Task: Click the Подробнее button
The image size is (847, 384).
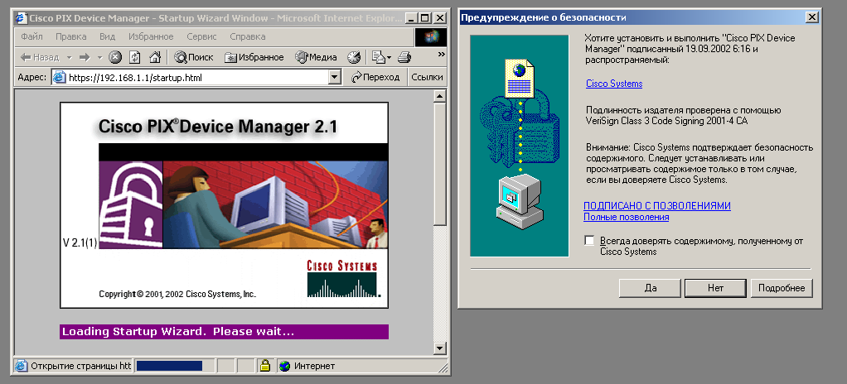Action: tap(782, 288)
